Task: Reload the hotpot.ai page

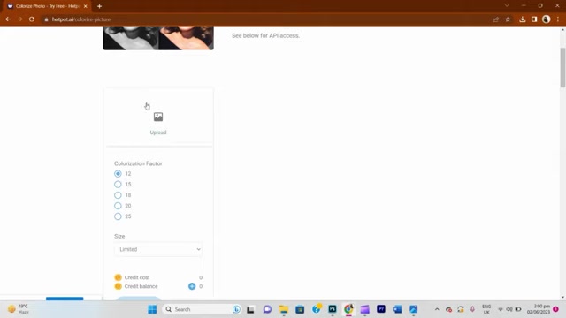Action: [x=32, y=19]
